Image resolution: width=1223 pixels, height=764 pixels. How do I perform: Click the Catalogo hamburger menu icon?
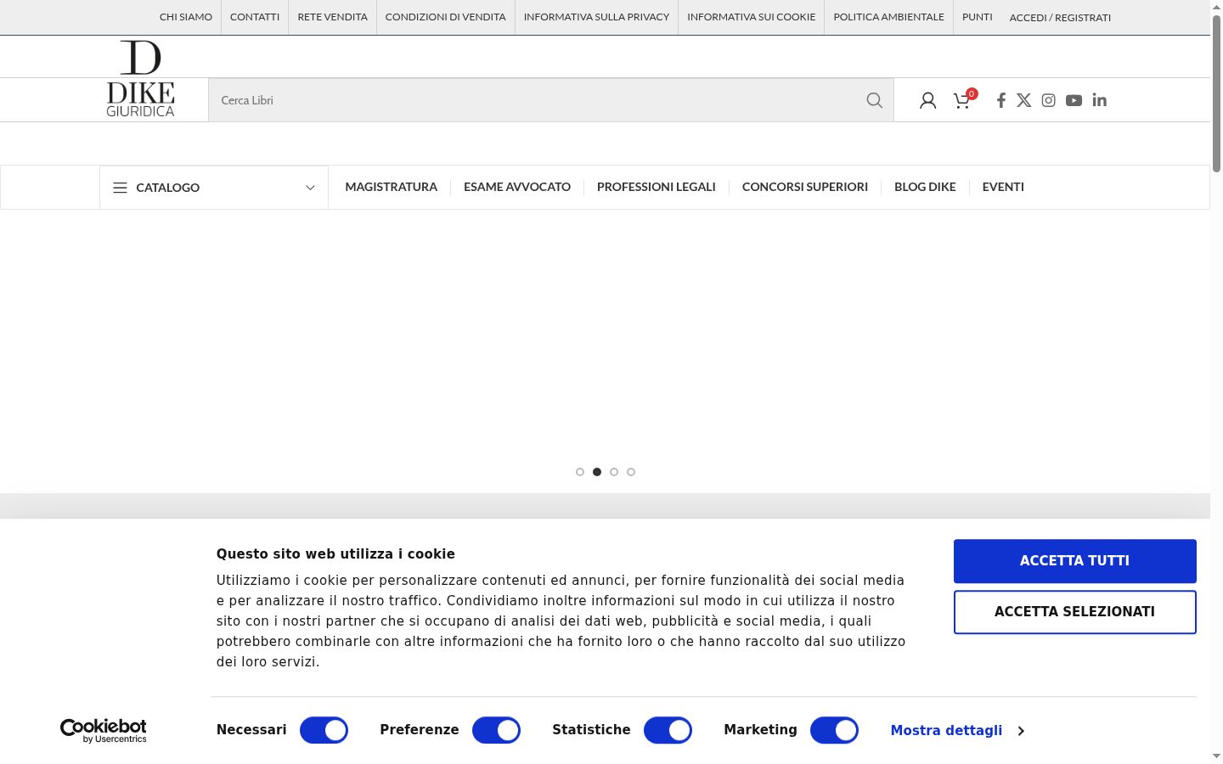point(120,188)
